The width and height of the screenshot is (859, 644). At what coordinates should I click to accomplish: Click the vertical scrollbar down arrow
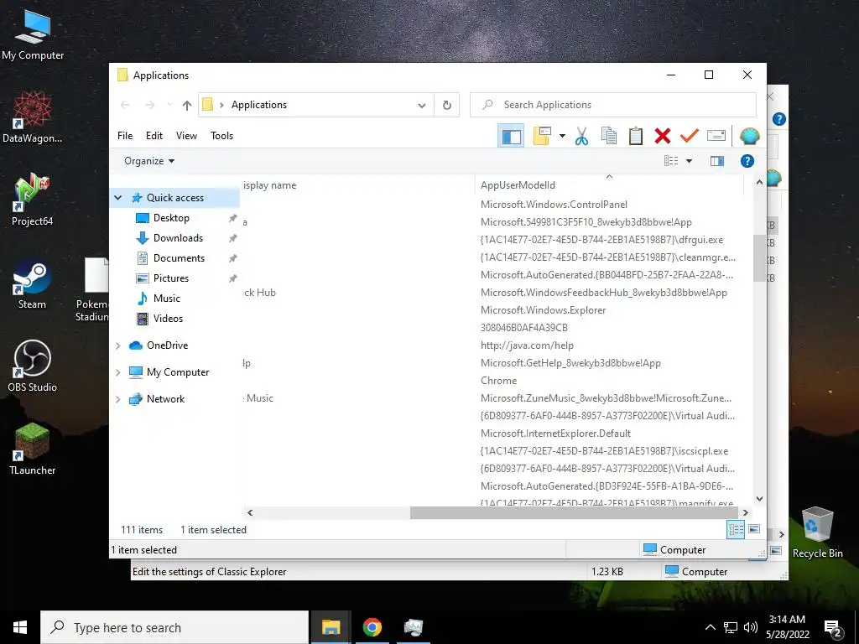click(x=759, y=499)
